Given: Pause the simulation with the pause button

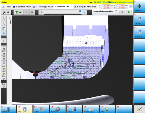Looking at the screenshot, I should (26, 12).
